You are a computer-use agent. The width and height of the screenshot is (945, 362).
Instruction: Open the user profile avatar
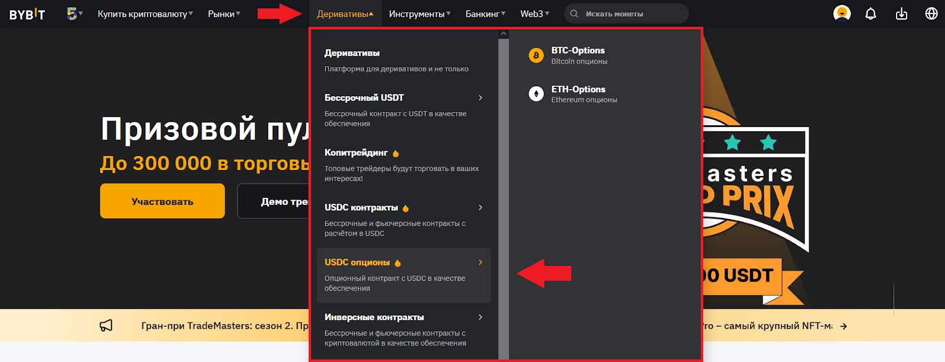tap(842, 13)
